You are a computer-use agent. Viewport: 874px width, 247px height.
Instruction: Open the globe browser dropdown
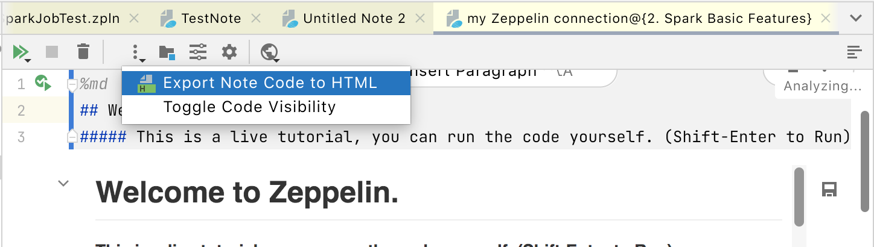coord(270,52)
